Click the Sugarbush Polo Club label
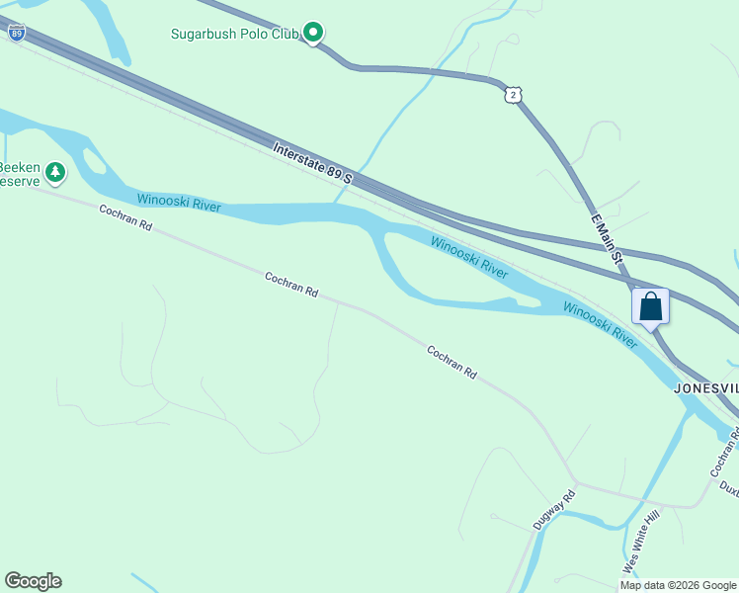The height and width of the screenshot is (593, 739). point(234,34)
